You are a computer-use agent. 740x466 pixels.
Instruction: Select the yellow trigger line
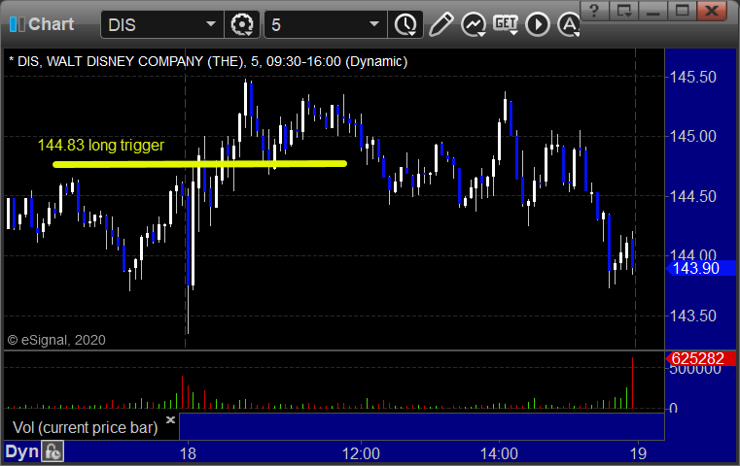click(x=199, y=164)
